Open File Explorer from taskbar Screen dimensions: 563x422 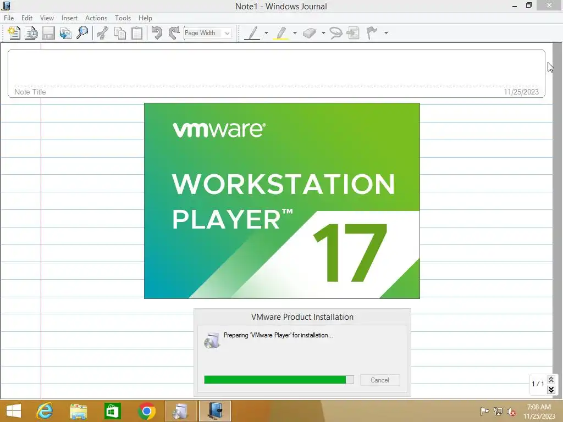78,411
